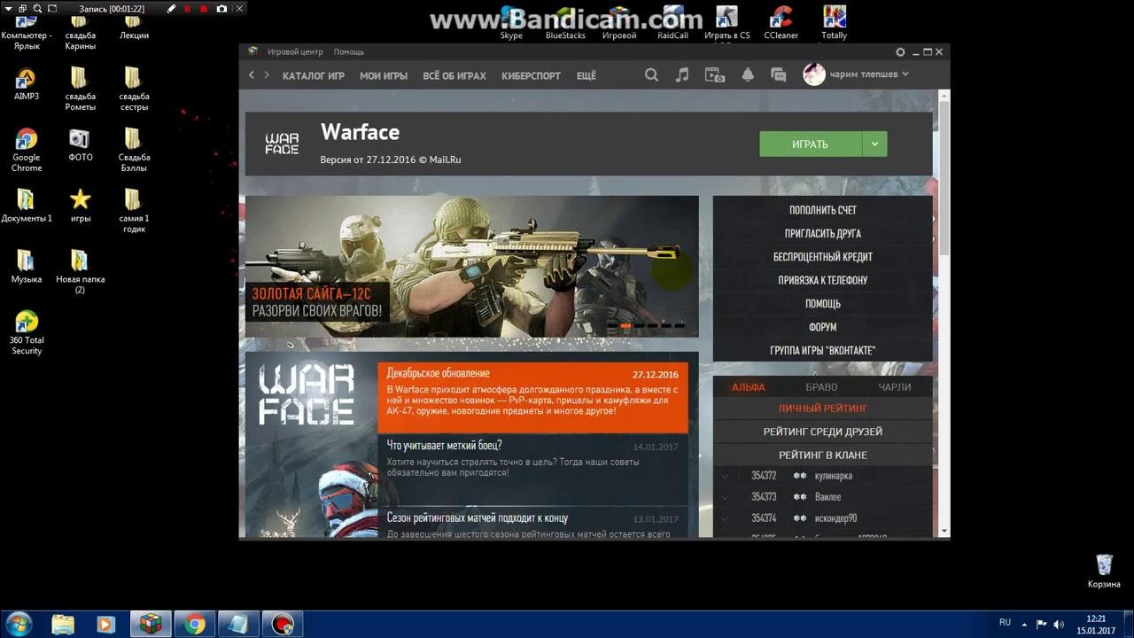This screenshot has height=638, width=1134.
Task: Switch to БРАВО server tab
Action: [x=821, y=387]
